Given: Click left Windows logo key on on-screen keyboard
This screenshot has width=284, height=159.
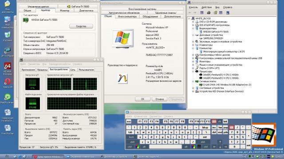Looking at the screenshot, I should tap(138, 147).
